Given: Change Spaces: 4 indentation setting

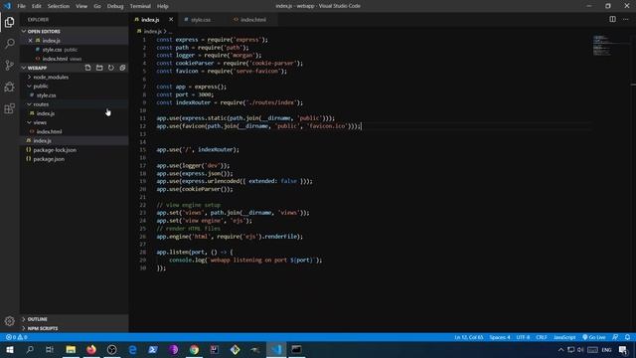Looking at the screenshot, I should tap(500, 337).
